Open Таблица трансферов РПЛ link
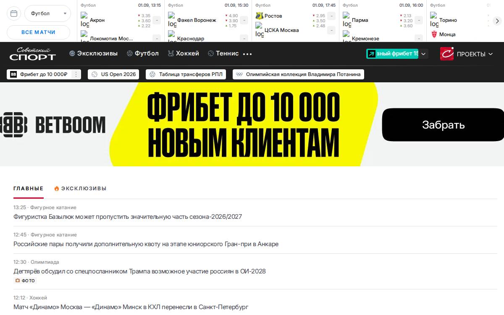 click(x=186, y=74)
